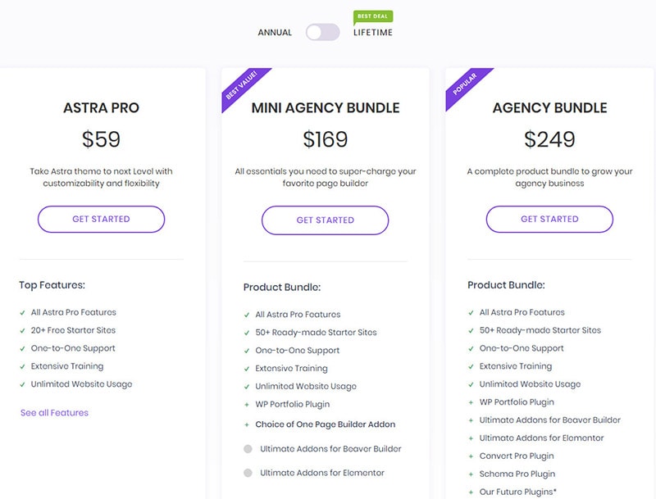This screenshot has width=656, height=499.
Task: Click the Mini Agency Bundle heading
Action: [x=326, y=108]
